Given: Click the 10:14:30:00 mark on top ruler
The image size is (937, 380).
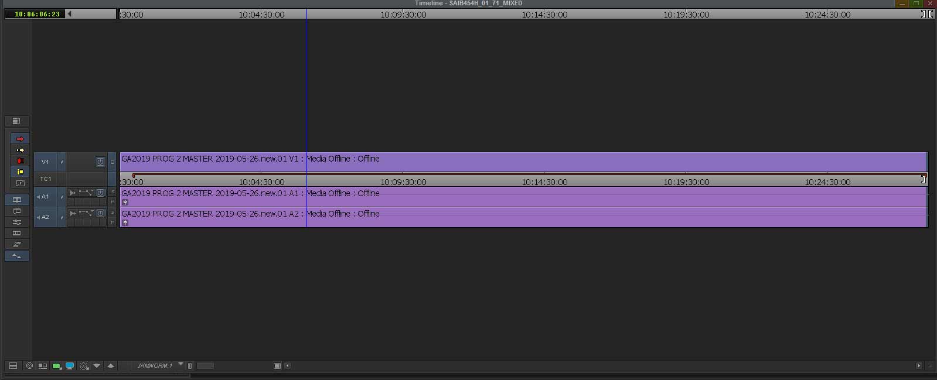Looking at the screenshot, I should tap(544, 15).
